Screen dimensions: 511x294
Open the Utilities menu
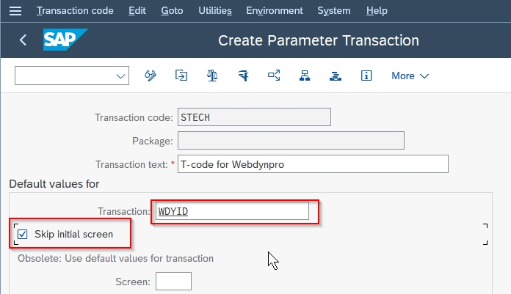[214, 11]
